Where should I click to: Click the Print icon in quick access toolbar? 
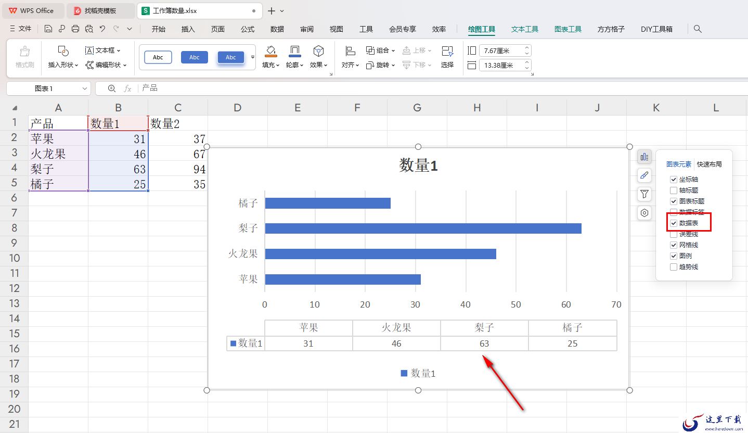[75, 29]
